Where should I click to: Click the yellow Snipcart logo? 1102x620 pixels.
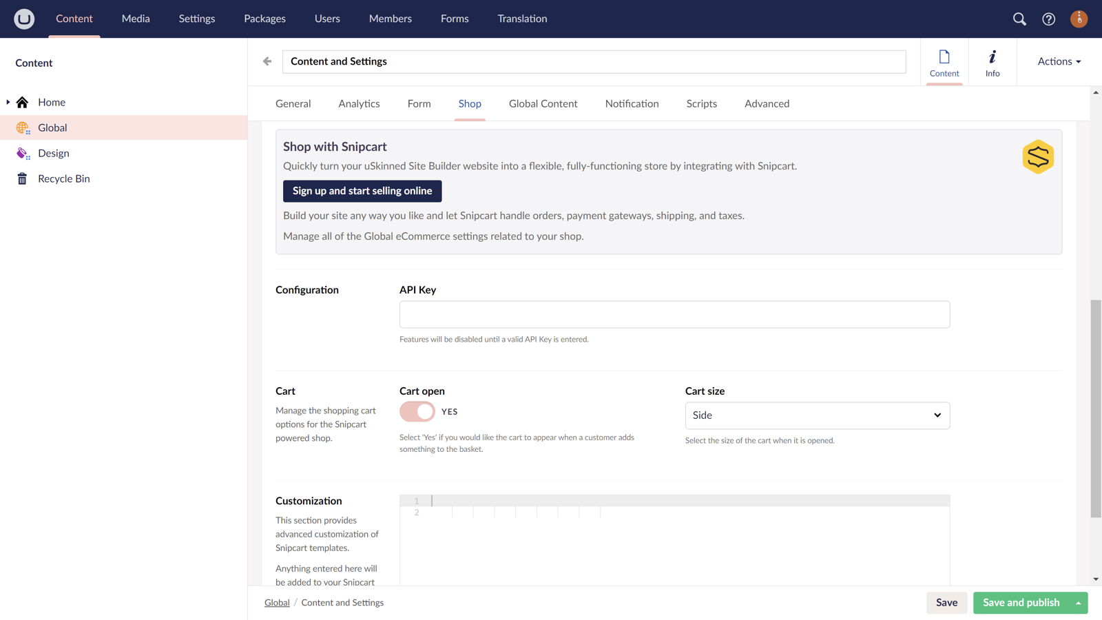[x=1038, y=157]
